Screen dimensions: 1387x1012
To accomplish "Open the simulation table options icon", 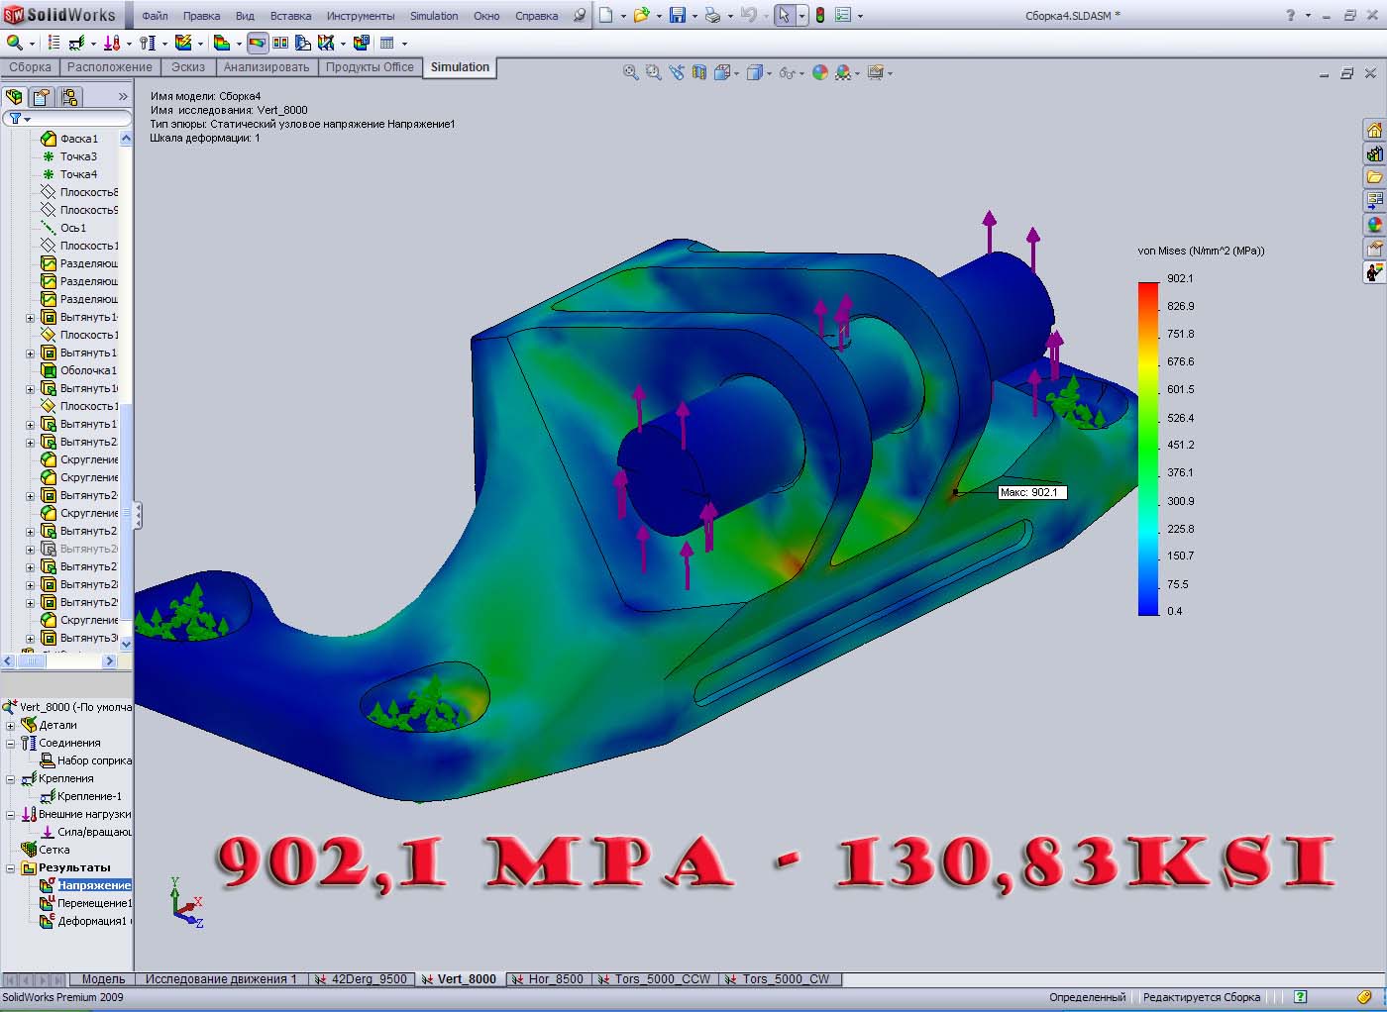I will tap(387, 44).
